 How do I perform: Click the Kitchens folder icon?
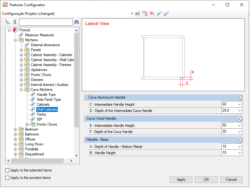pyautogui.click(x=21, y=40)
